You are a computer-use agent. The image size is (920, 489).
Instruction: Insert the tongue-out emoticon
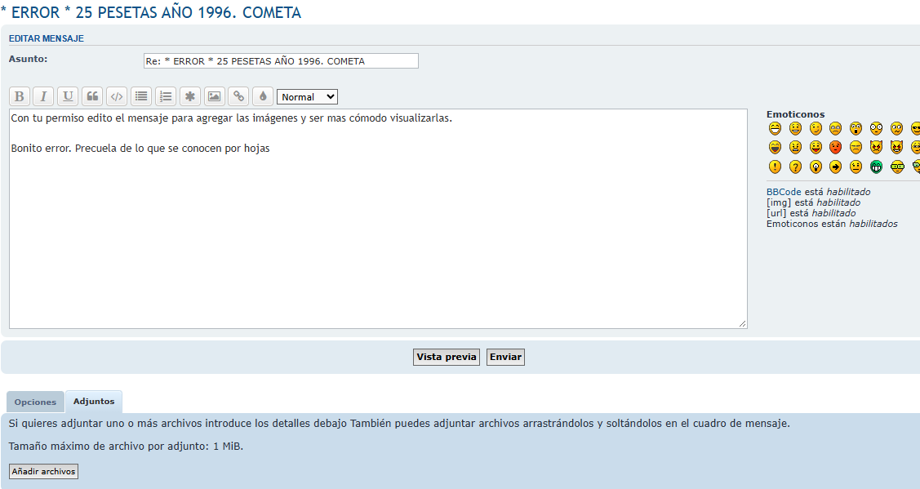click(x=816, y=147)
